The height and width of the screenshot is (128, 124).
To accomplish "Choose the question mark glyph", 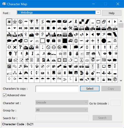I will coord(20,47).
